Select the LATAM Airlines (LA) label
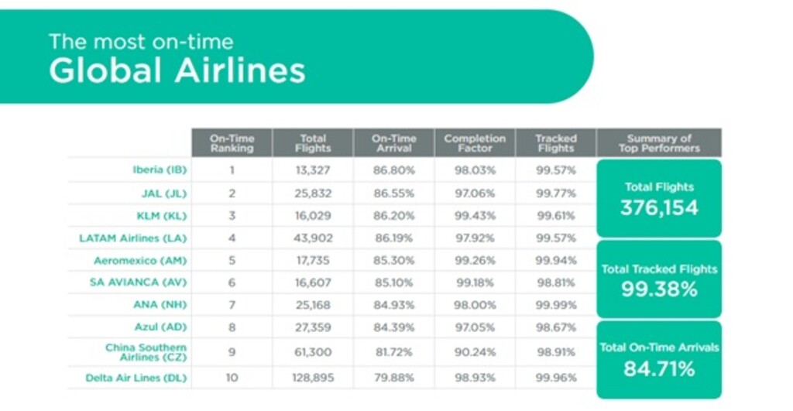 tap(133, 238)
